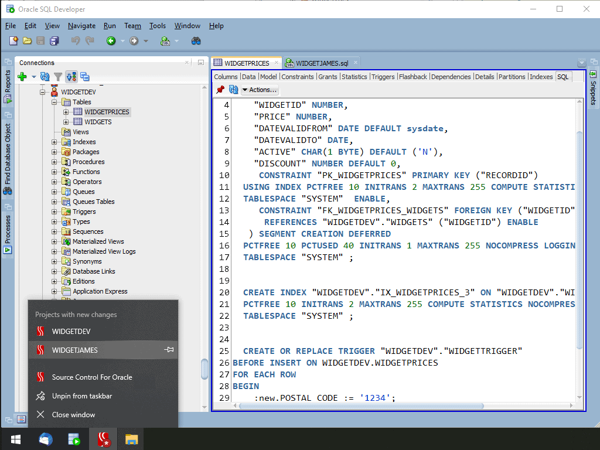The height and width of the screenshot is (450, 600).
Task: Expand the WIDGETS table node
Action: (66, 122)
